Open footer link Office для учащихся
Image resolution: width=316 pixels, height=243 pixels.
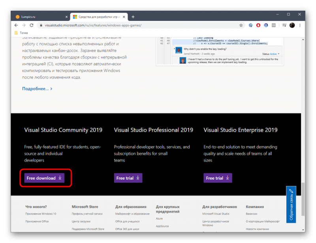[x=127, y=221]
